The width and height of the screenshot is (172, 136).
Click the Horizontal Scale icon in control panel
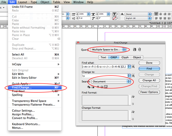coord(93,14)
